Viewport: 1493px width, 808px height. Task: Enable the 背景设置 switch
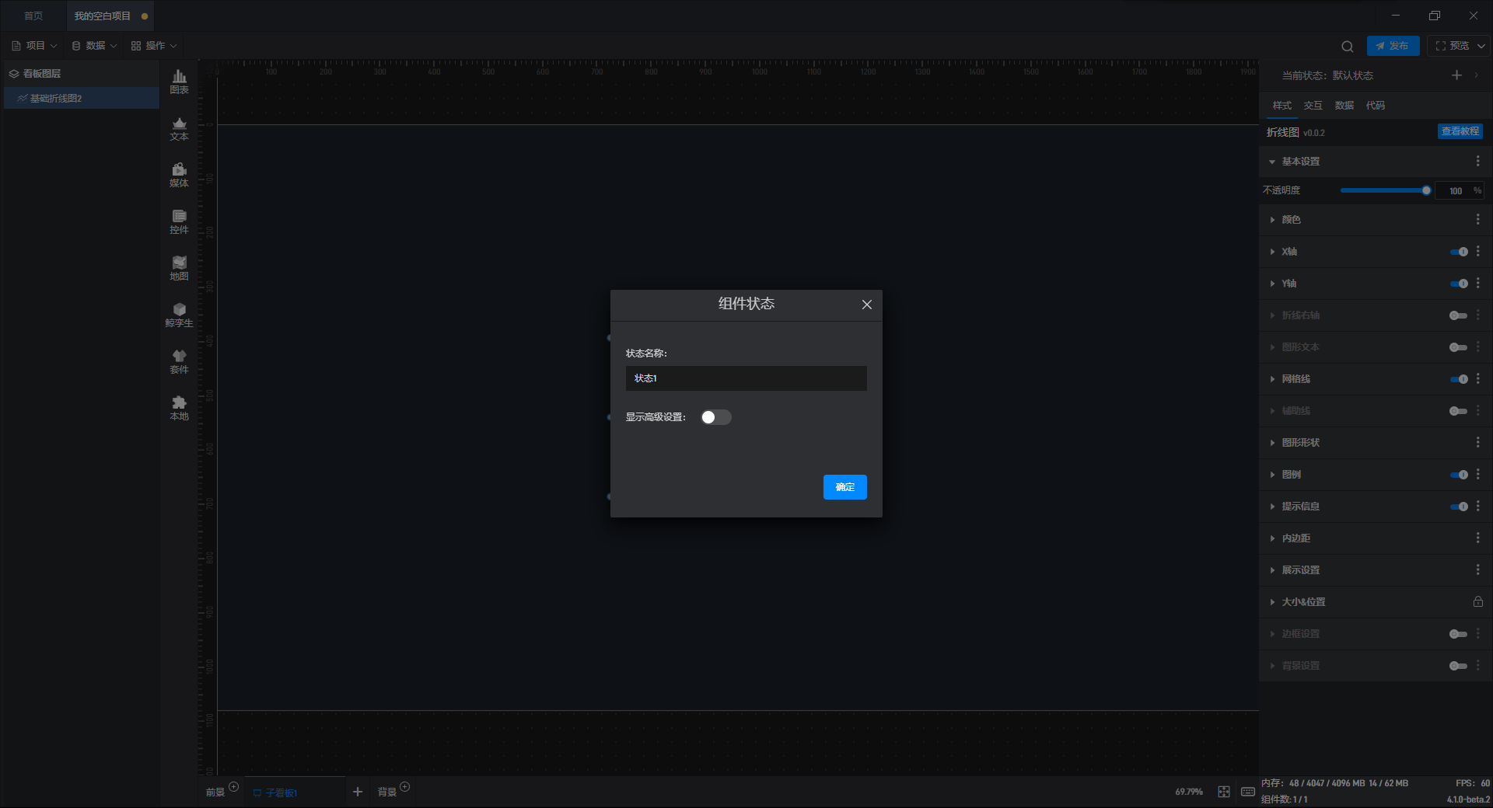[1459, 666]
